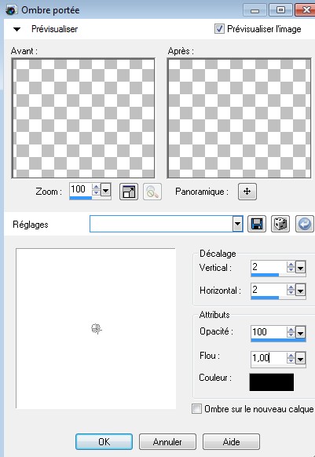Click the Aide button
Screen dimensions: 315x457
coord(231,442)
